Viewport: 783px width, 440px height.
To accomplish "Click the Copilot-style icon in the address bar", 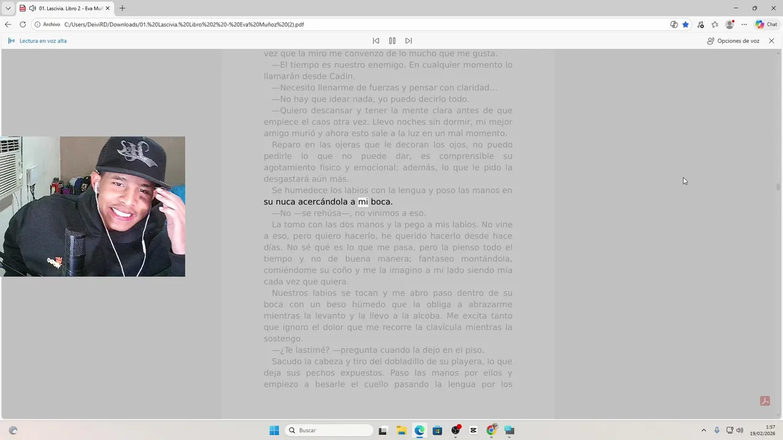I will [674, 24].
